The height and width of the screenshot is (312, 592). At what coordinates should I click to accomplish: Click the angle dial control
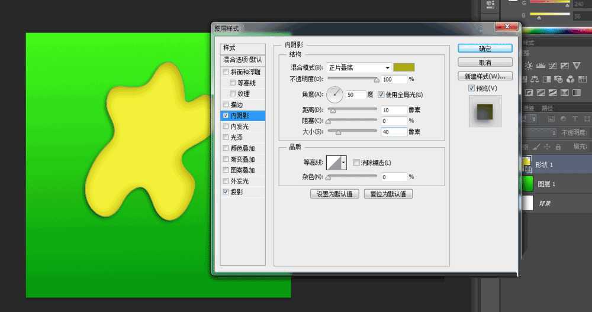click(x=334, y=95)
